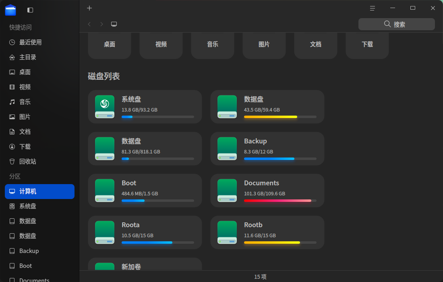Click the 系统盘 usage bar
443x282 pixels.
pos(157,117)
